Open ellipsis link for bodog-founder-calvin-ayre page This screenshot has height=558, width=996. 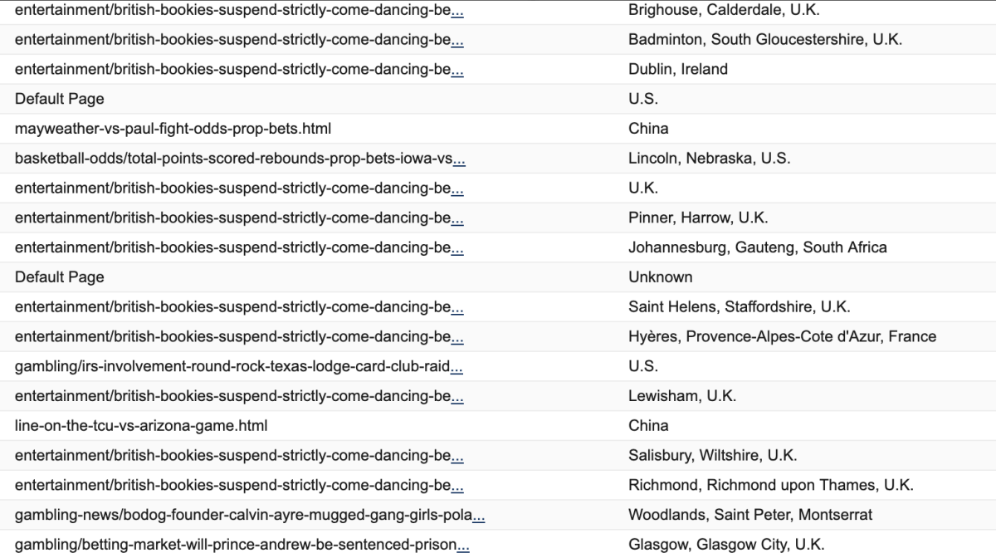click(x=479, y=515)
